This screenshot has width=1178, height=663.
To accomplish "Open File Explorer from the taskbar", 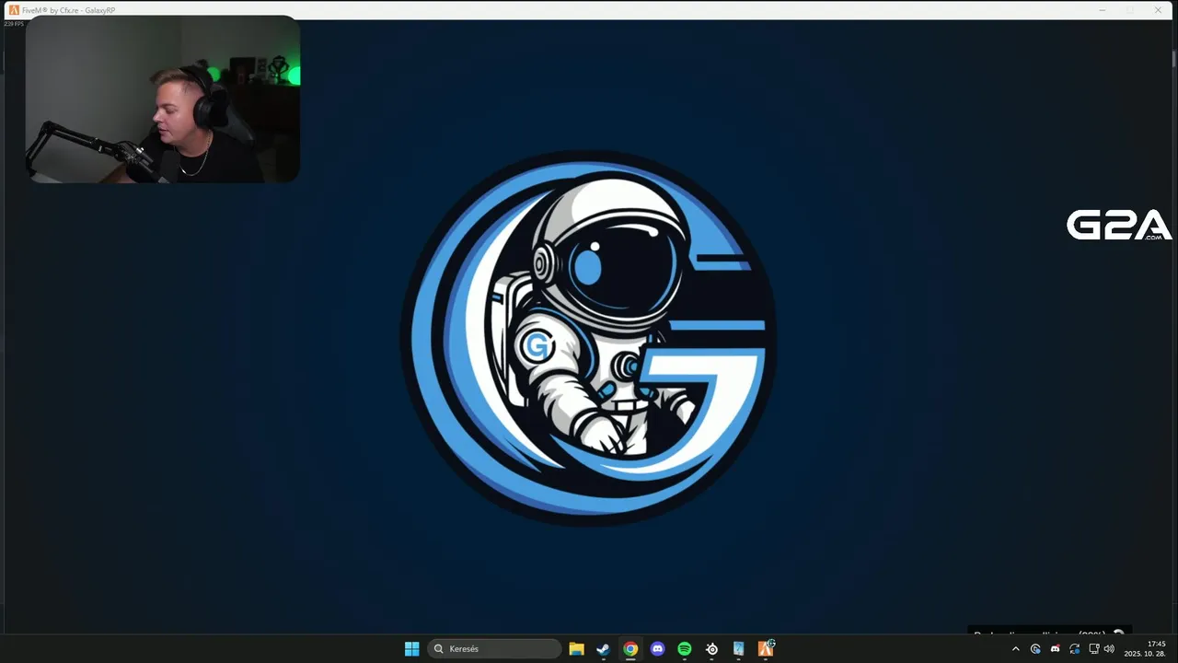I will 576,649.
